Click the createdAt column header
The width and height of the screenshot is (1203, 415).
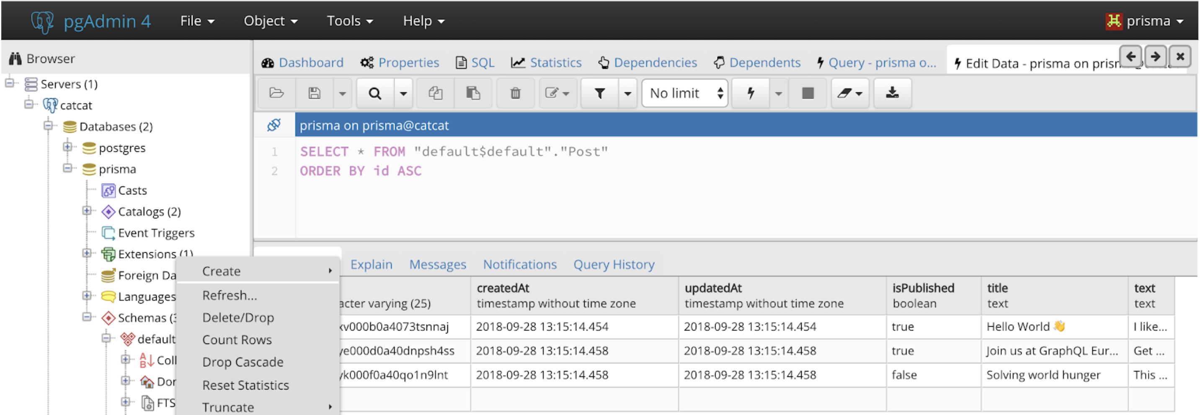coord(574,296)
